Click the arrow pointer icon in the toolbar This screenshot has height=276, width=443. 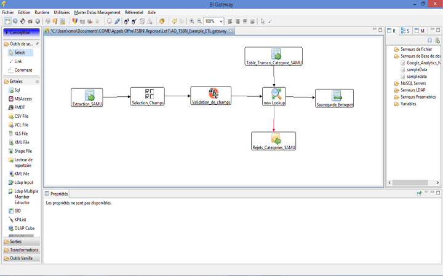[x=263, y=21]
